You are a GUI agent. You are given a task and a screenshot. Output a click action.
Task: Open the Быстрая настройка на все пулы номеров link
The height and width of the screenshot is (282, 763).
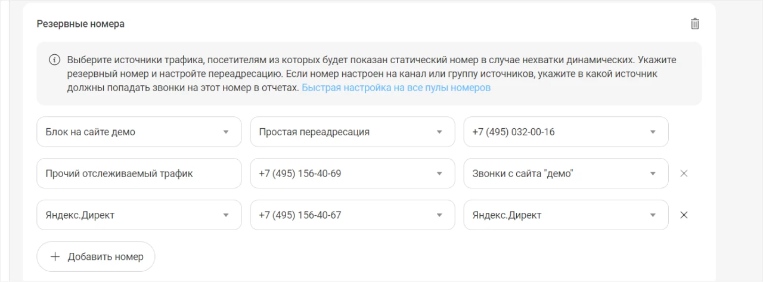point(396,87)
